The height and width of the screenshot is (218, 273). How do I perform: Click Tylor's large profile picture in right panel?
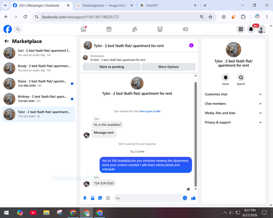point(233,50)
